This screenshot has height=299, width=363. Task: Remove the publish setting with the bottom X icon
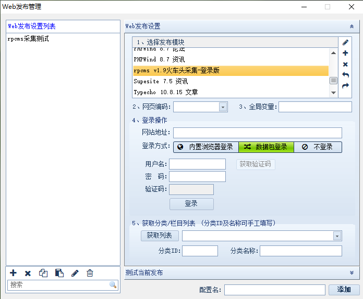click(x=28, y=274)
